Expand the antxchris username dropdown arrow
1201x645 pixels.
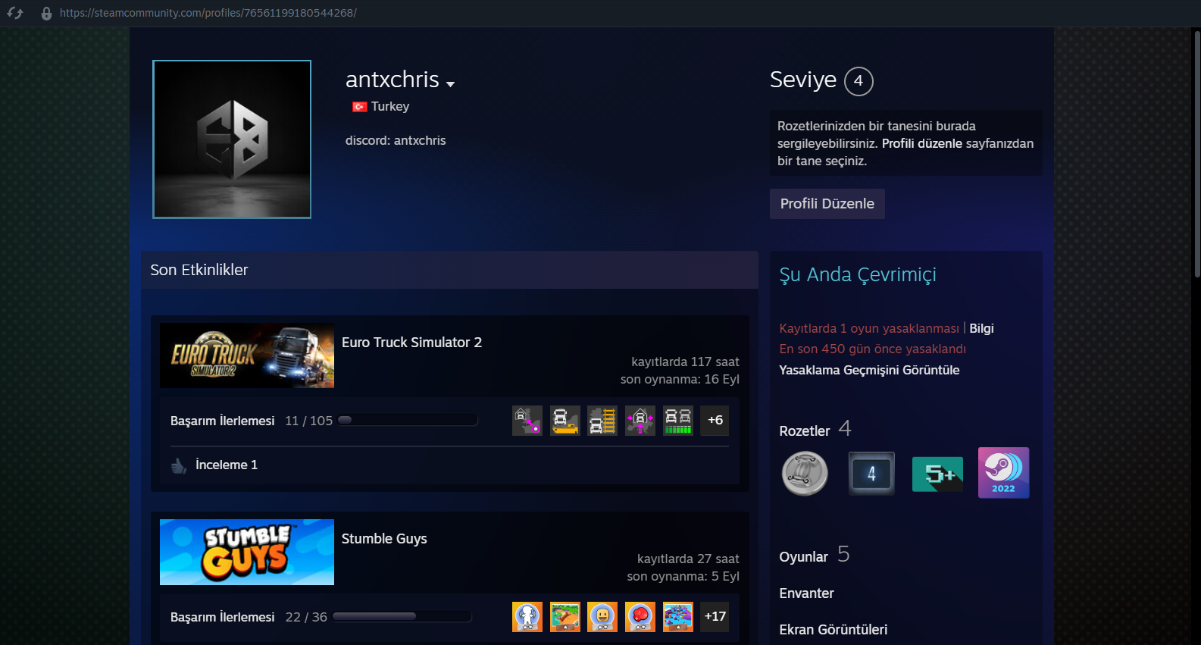pos(451,84)
